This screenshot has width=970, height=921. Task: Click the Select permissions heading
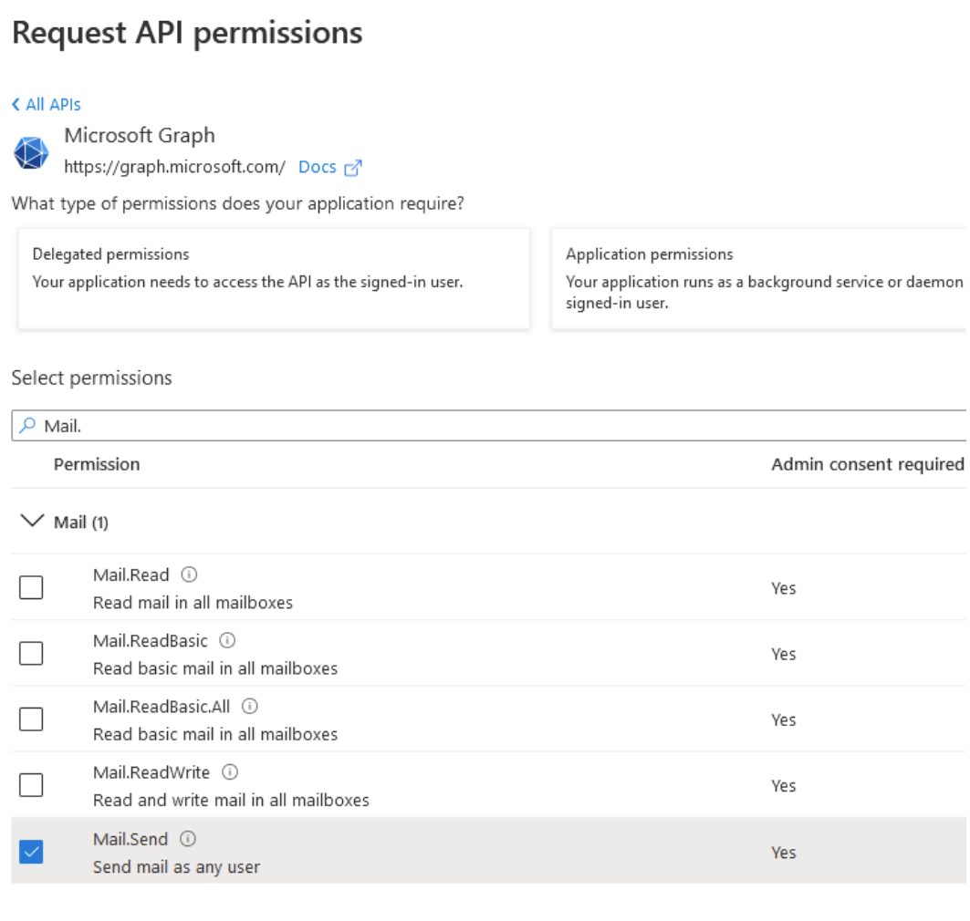pos(91,378)
